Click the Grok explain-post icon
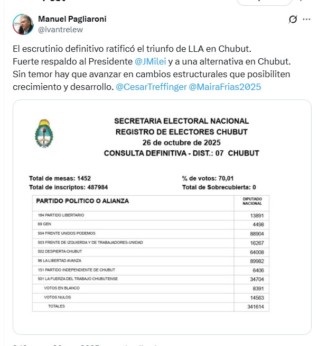 click(x=293, y=20)
